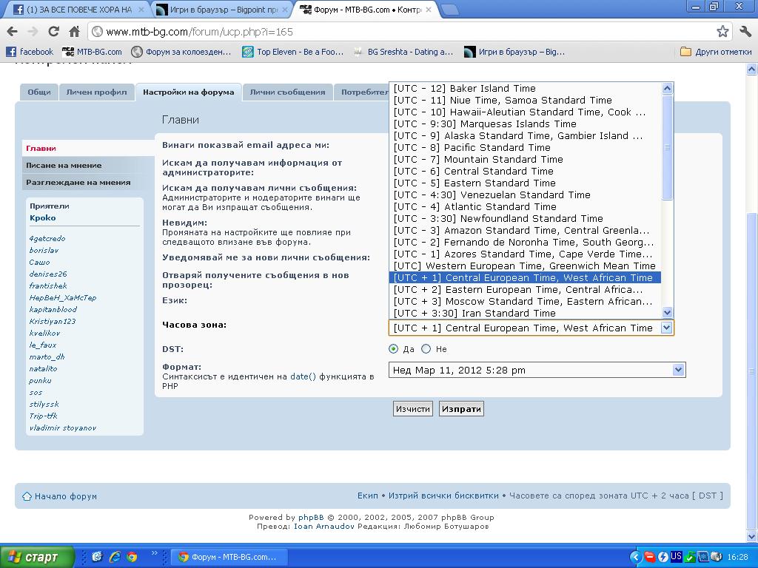Image resolution: width=758 pixels, height=568 pixels.
Task: Collapse the time zone dropdown arrow
Action: click(x=666, y=328)
